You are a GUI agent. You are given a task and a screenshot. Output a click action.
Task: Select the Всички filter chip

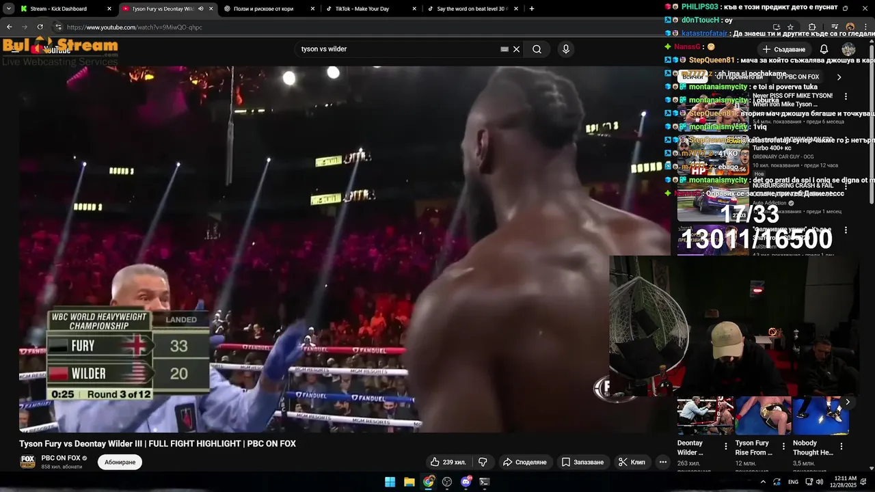click(692, 77)
